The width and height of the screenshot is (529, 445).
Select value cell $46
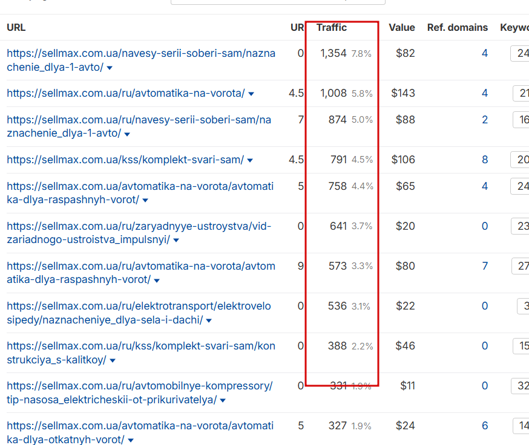point(405,346)
